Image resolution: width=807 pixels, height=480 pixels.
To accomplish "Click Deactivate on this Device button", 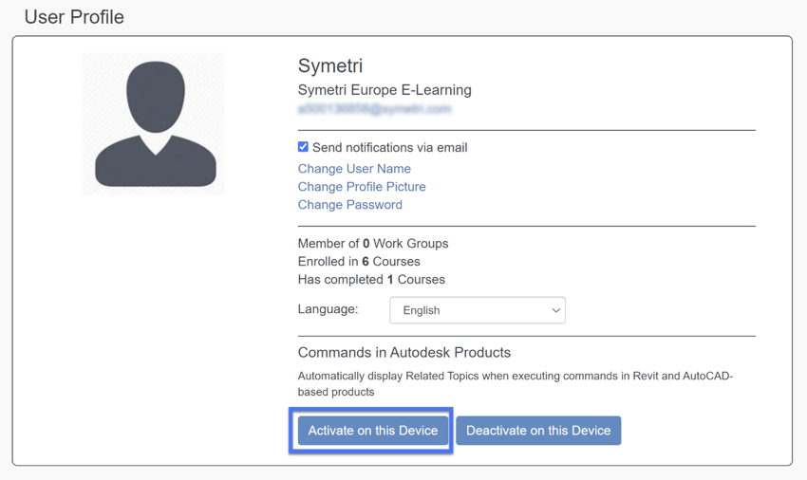I will click(538, 431).
